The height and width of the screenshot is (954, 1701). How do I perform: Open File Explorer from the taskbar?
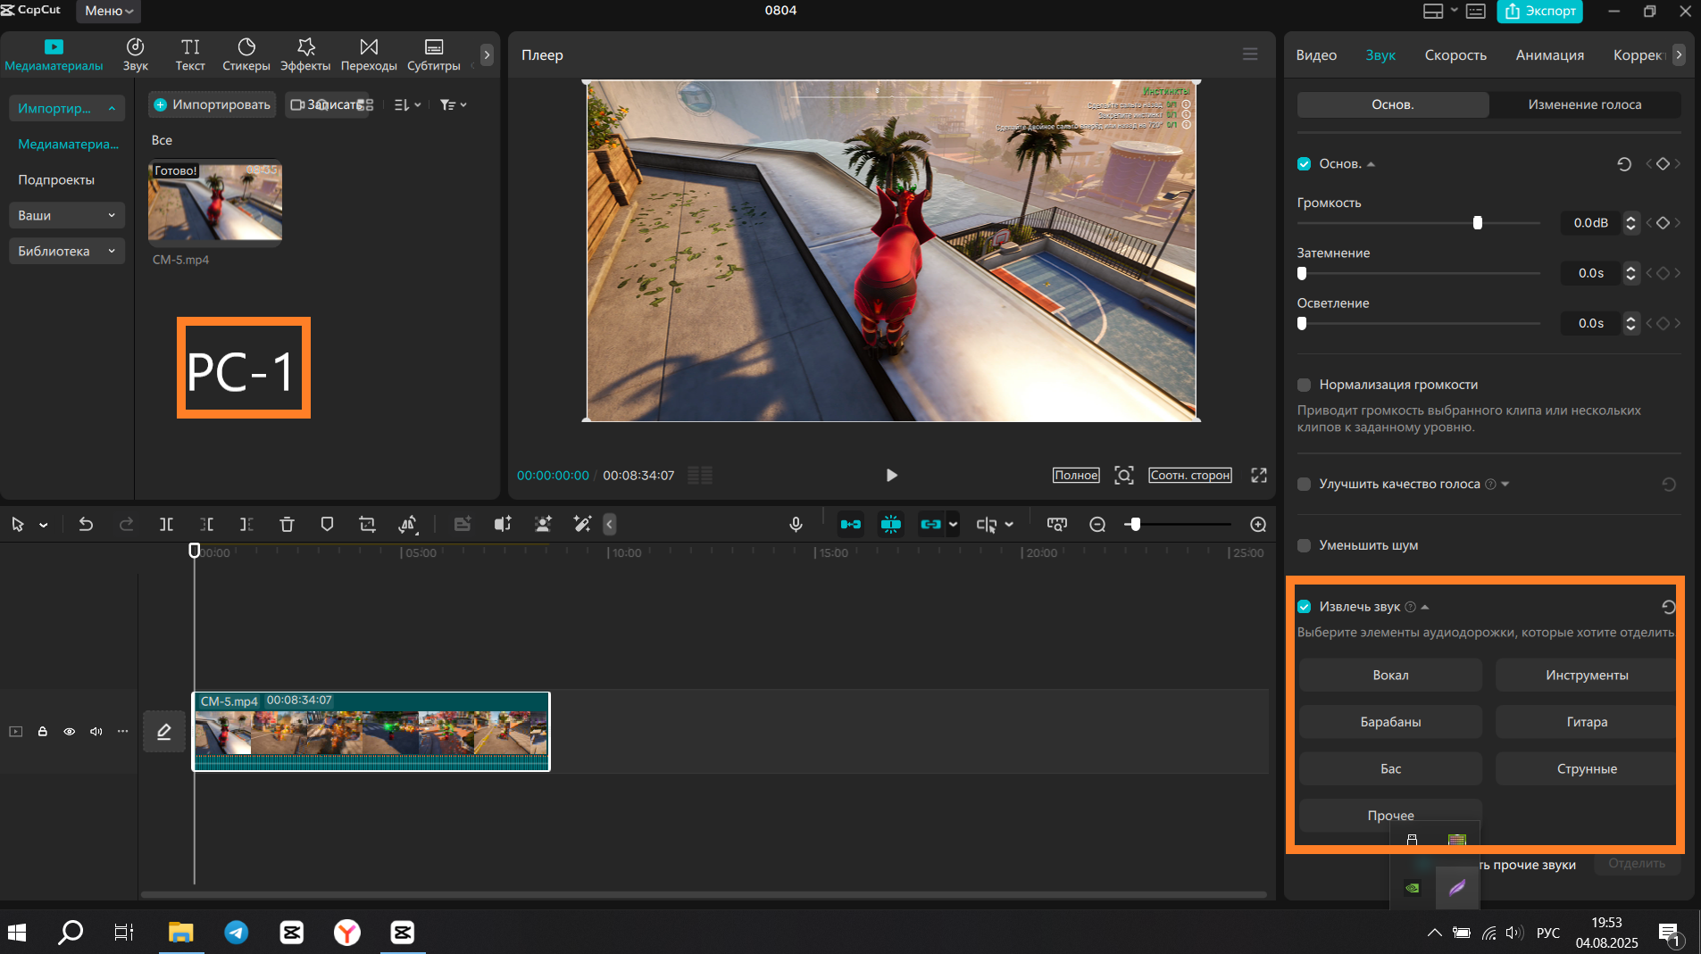[x=181, y=933]
